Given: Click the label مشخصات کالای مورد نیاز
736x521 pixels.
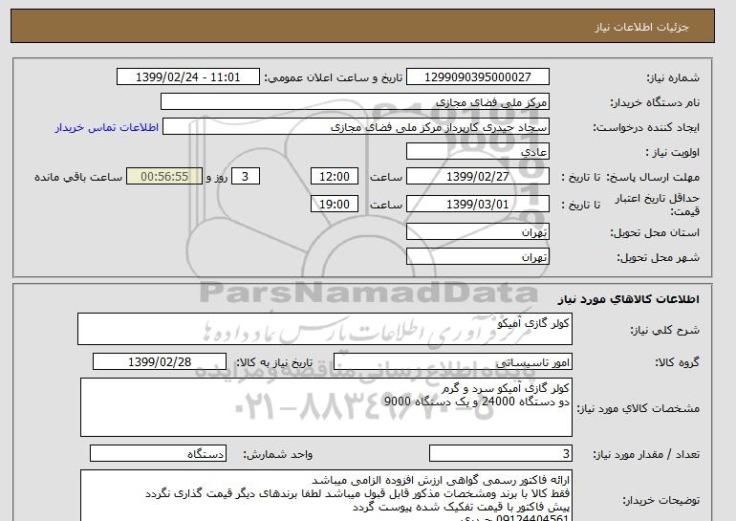Looking at the screenshot, I should click(x=639, y=408).
